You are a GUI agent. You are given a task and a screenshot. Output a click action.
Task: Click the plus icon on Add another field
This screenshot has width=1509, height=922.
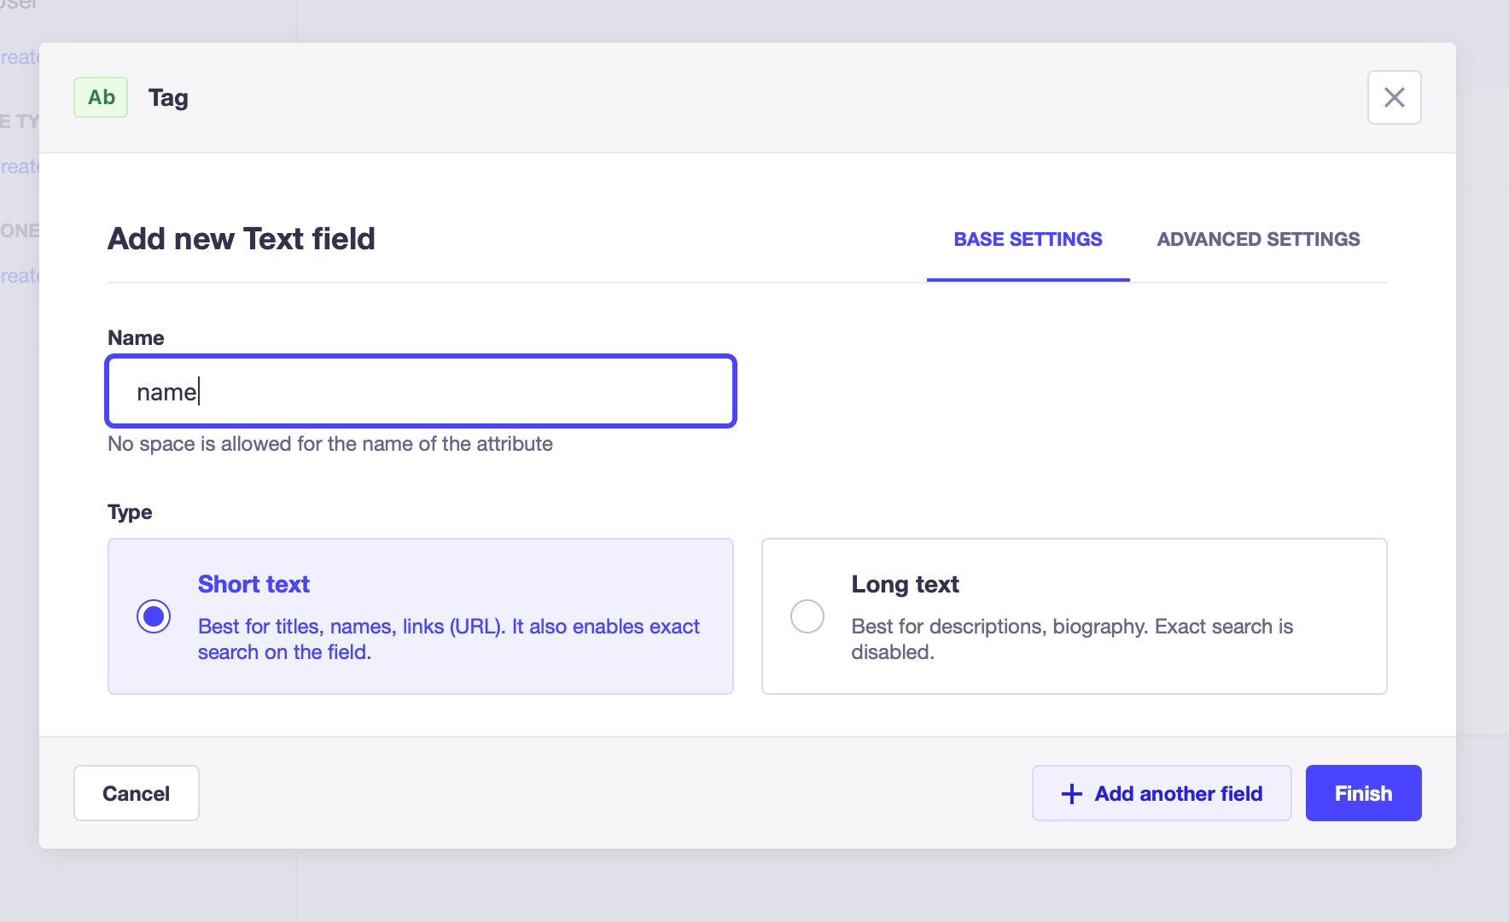[x=1071, y=794]
